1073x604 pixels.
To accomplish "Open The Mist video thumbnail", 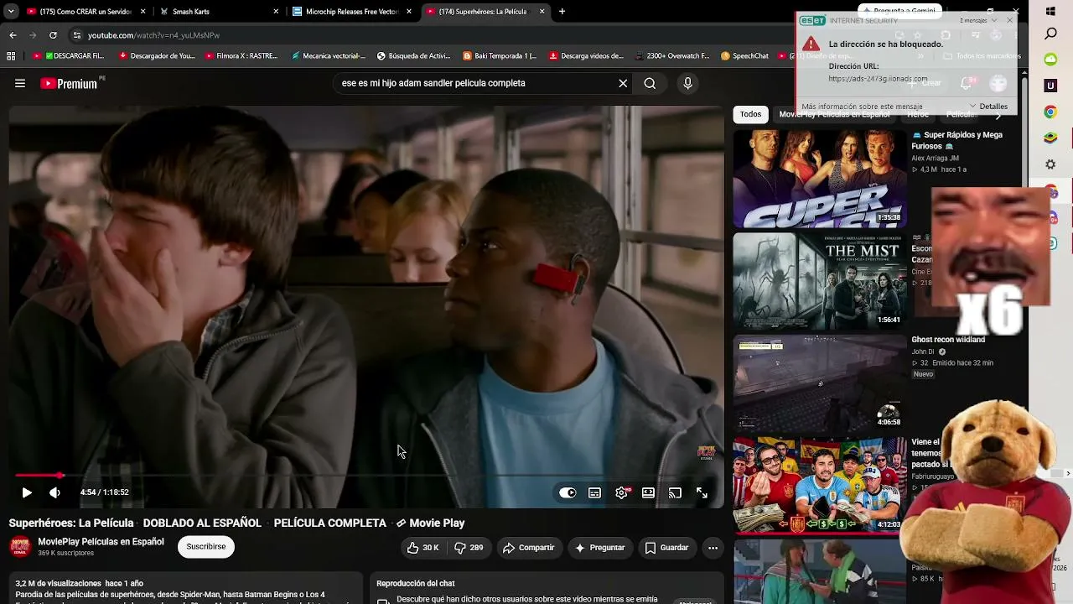I will pyautogui.click(x=820, y=281).
